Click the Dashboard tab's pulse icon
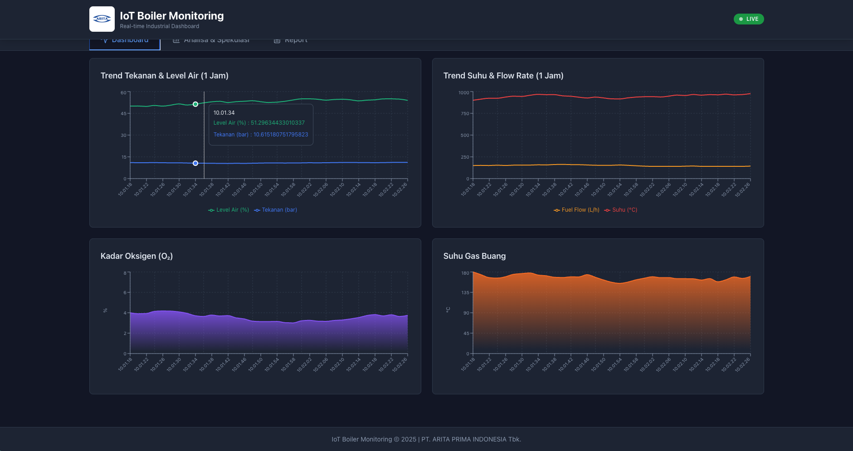Viewport: 853px width, 451px height. [x=104, y=41]
